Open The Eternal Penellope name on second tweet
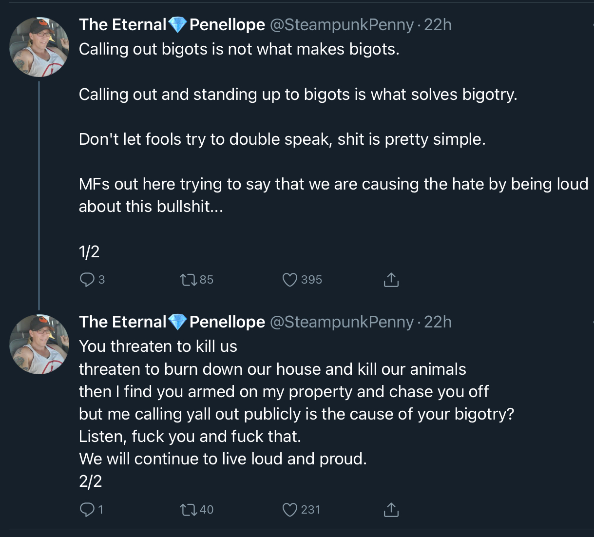This screenshot has width=594, height=537. pos(172,322)
